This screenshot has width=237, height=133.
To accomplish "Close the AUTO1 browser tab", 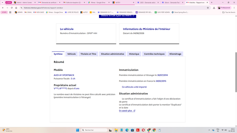I will coord(134,3).
